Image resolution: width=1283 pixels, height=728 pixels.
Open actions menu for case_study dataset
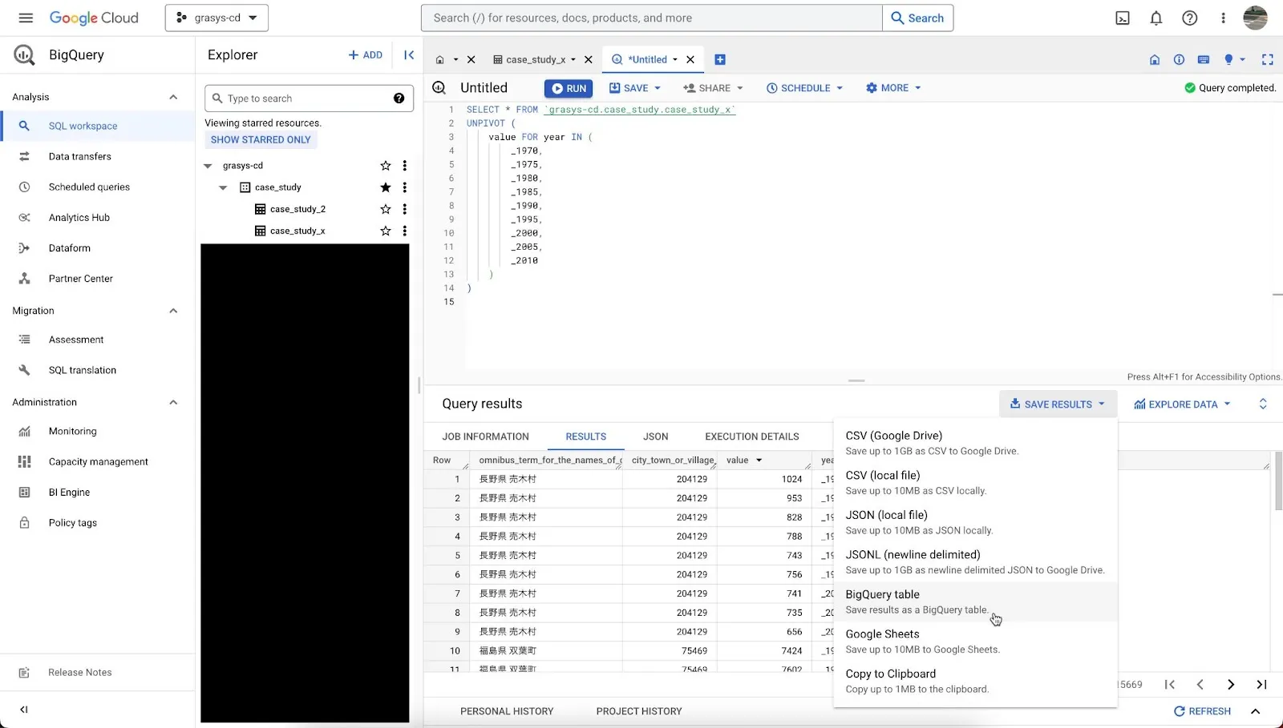405,187
